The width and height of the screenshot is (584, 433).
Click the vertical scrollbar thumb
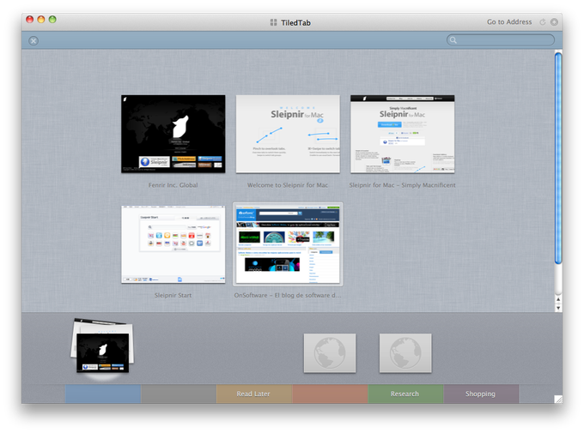click(558, 159)
